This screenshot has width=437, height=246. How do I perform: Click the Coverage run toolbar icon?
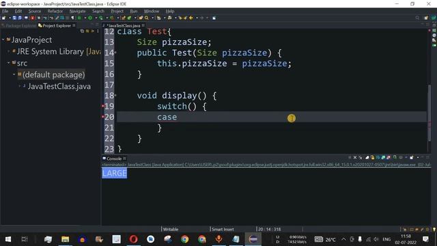tap(101, 18)
